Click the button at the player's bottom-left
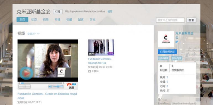 point(25,86)
